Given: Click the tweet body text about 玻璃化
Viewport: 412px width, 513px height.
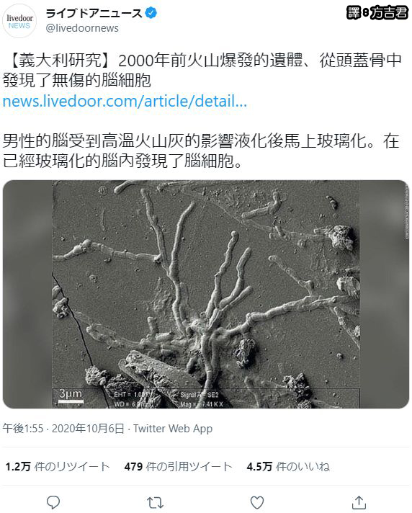Looking at the screenshot, I should 201,151.
